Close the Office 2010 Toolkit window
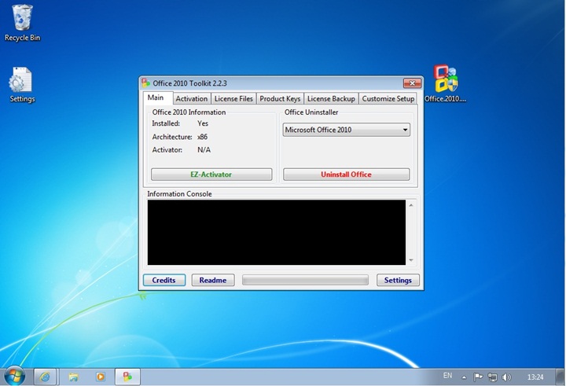The image size is (566, 386). (x=412, y=83)
